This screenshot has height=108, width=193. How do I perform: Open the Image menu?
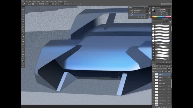[34, 1]
